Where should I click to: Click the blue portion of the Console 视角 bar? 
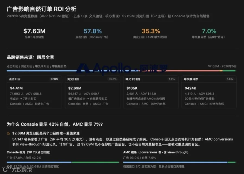[x=39, y=162]
